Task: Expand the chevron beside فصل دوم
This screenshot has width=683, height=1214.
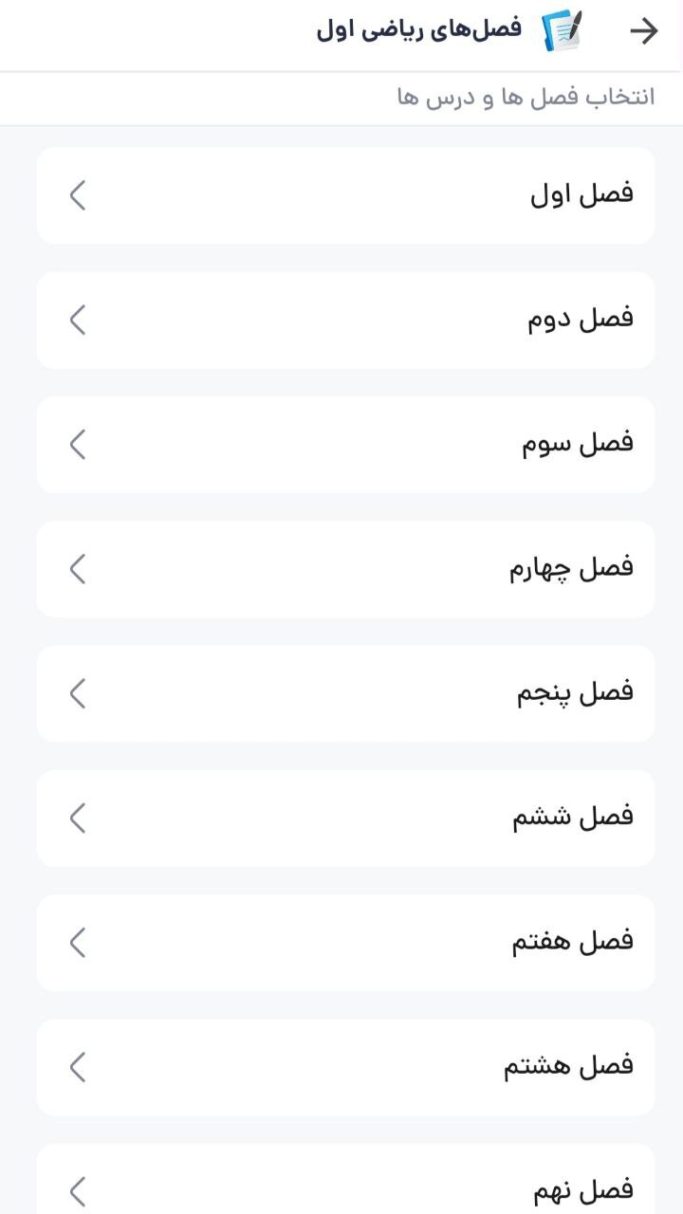Action: click(x=78, y=320)
